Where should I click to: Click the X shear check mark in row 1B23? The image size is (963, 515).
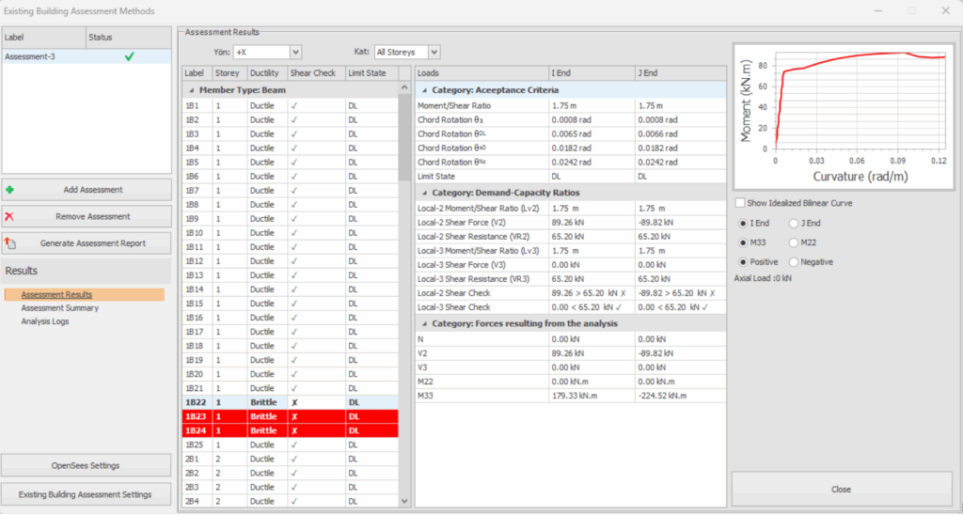coord(294,416)
